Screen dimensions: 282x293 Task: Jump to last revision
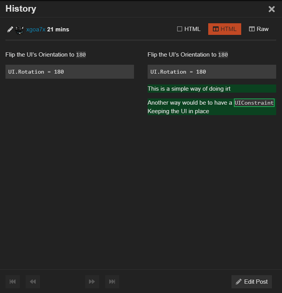[x=112, y=281]
